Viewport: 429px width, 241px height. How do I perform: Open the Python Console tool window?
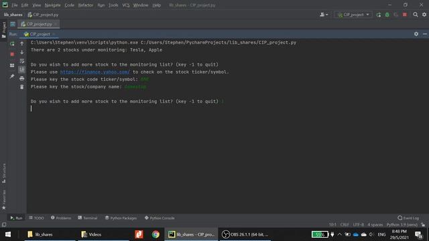pos(160,218)
